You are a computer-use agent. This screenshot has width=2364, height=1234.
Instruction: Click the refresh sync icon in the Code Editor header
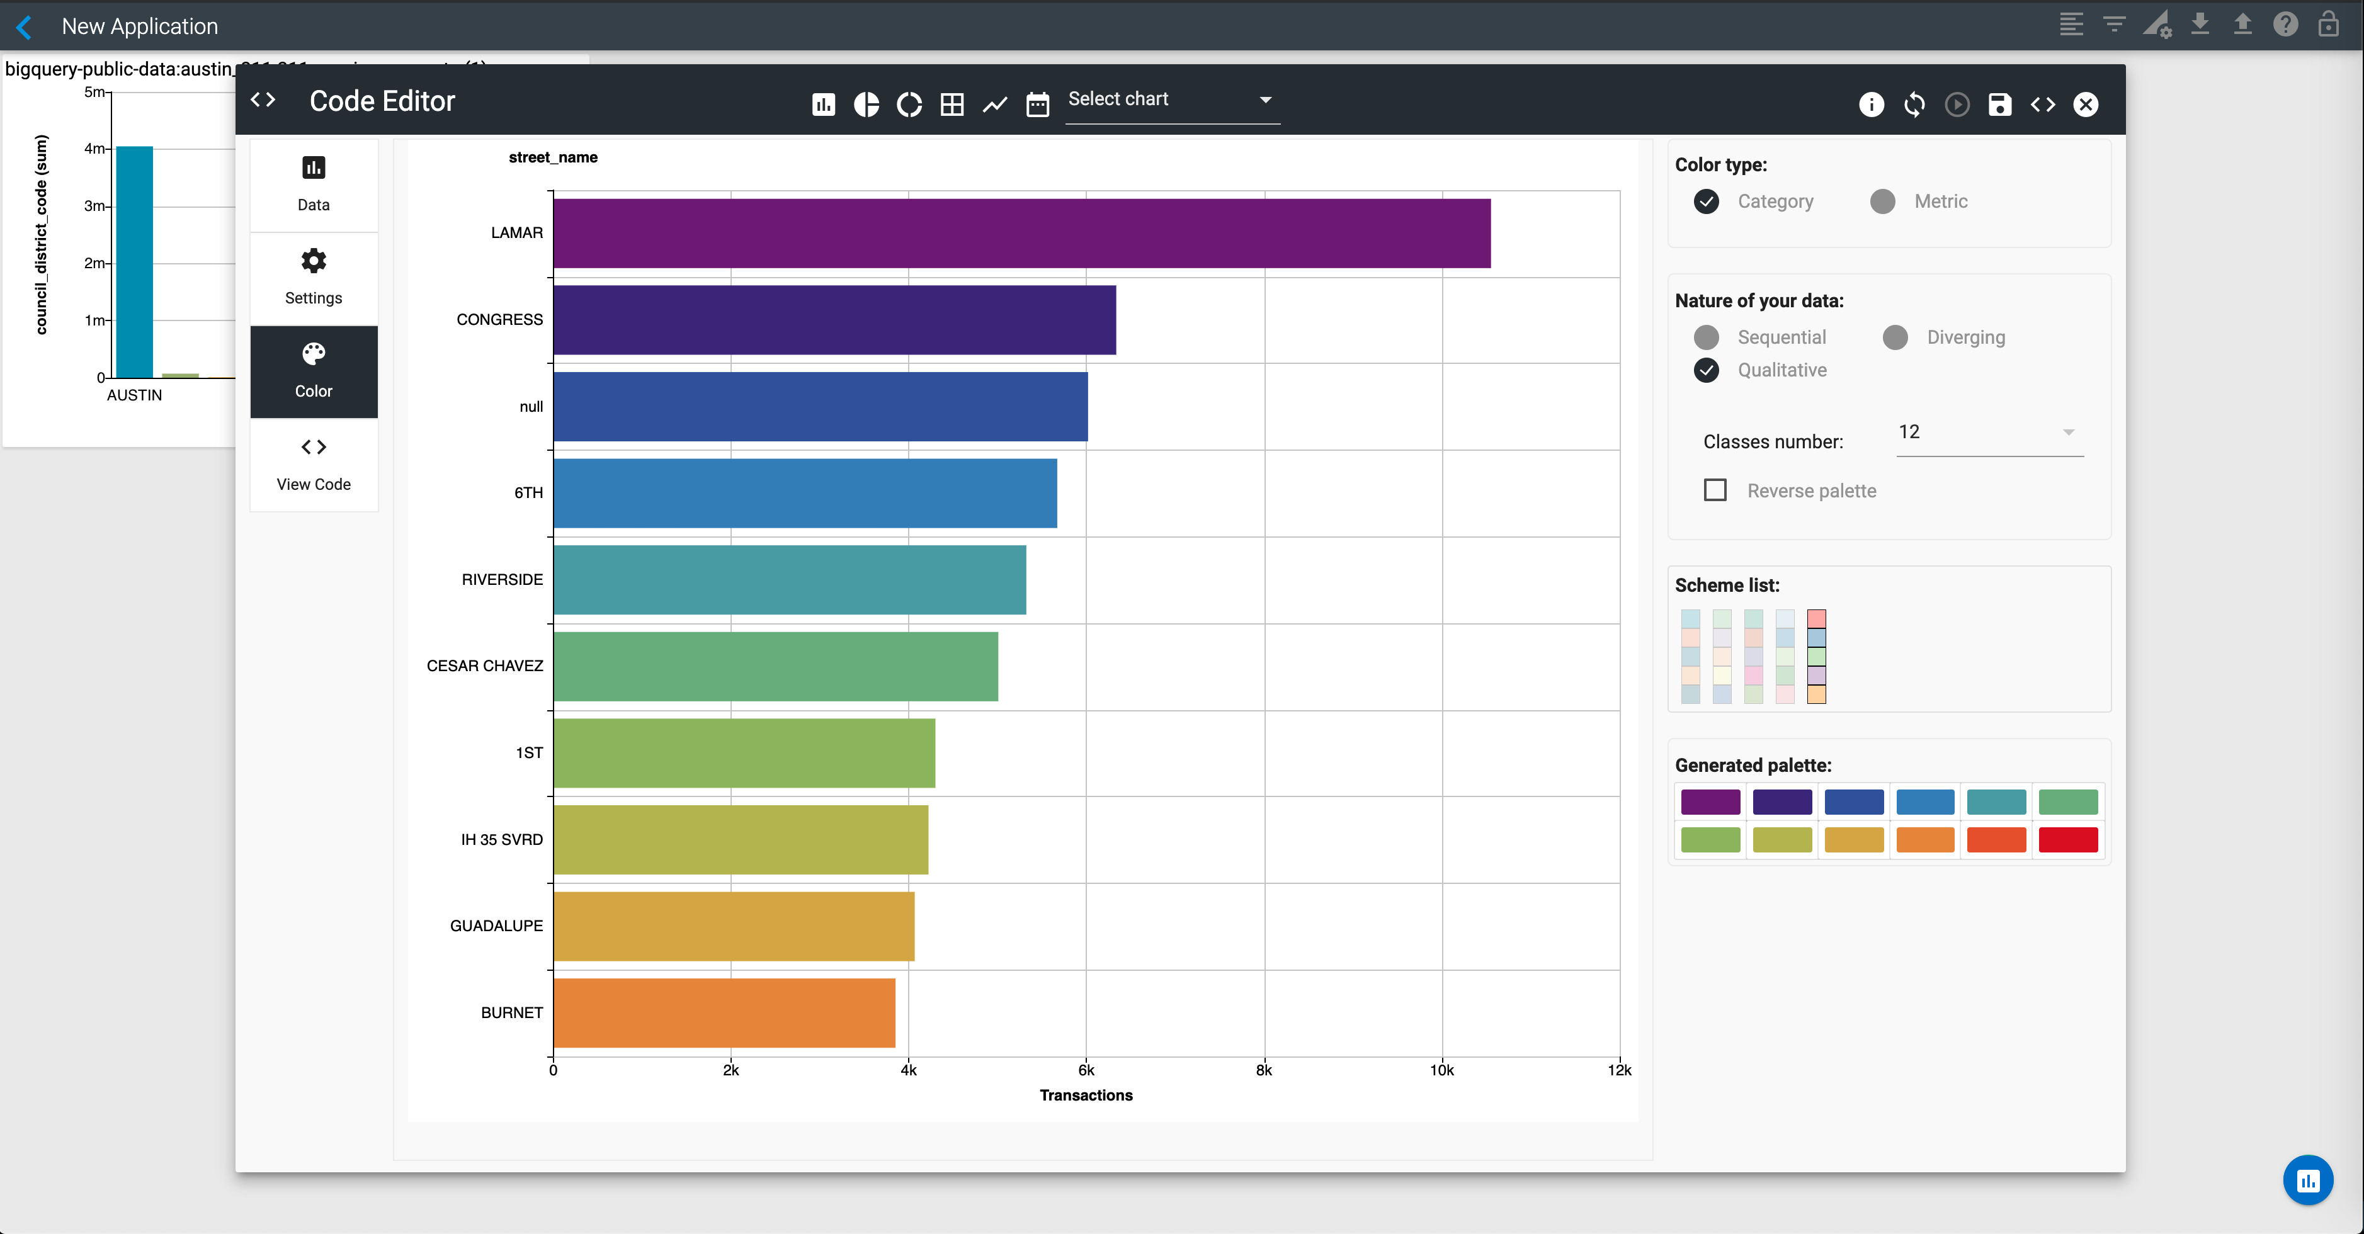coord(1914,105)
